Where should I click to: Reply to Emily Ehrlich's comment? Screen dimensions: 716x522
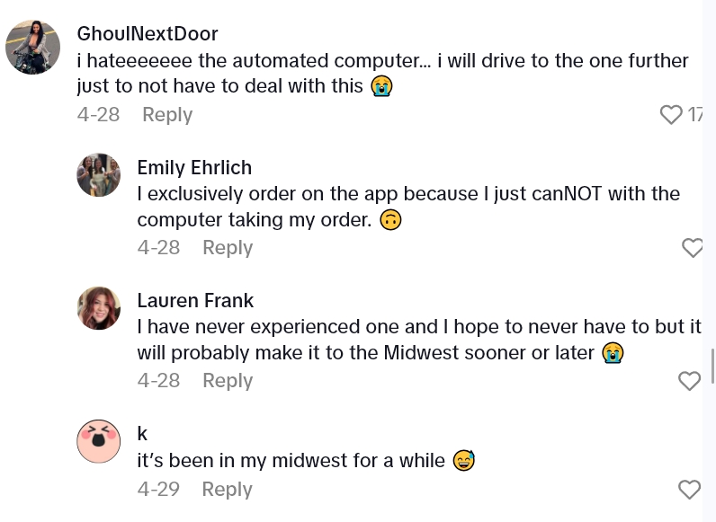click(228, 248)
